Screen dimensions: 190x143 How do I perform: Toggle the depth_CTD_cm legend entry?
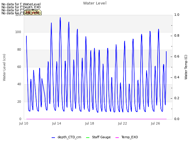(x=66, y=137)
